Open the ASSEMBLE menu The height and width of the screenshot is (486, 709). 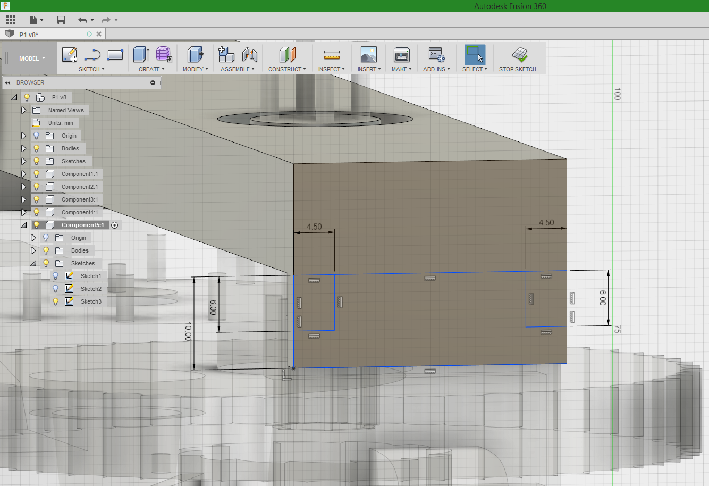(238, 69)
